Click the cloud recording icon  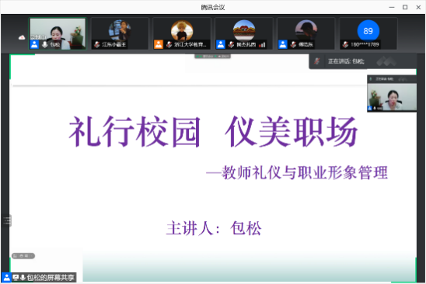point(22,37)
